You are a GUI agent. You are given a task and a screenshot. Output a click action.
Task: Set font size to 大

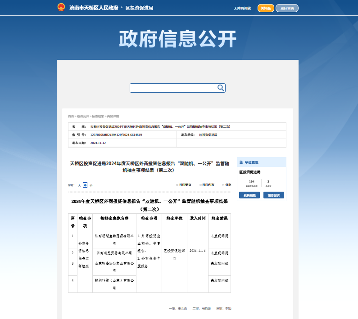(x=79, y=185)
